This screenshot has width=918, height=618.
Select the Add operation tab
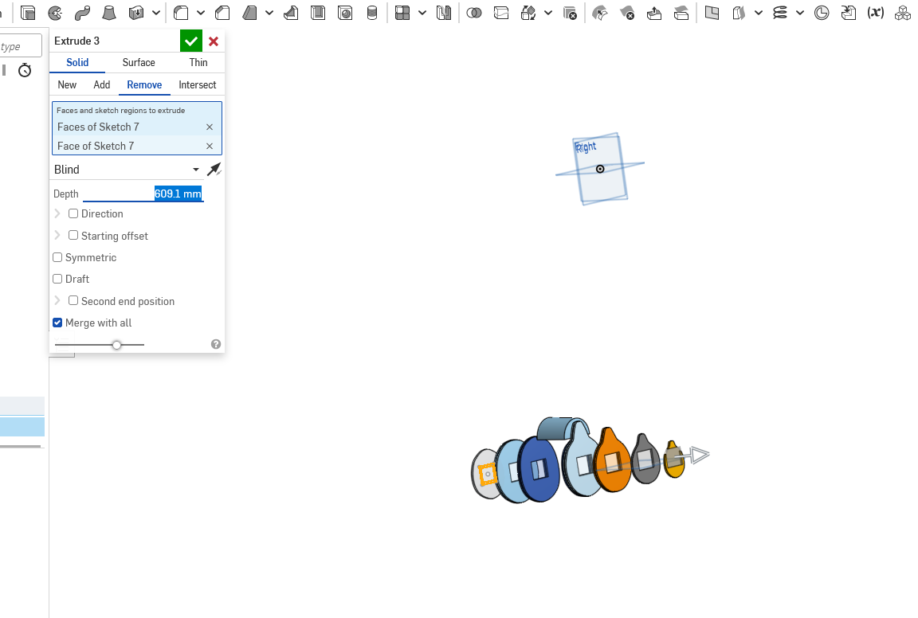point(101,85)
